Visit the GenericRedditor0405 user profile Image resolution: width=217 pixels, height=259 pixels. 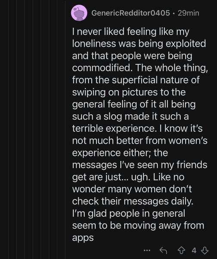pos(130,13)
